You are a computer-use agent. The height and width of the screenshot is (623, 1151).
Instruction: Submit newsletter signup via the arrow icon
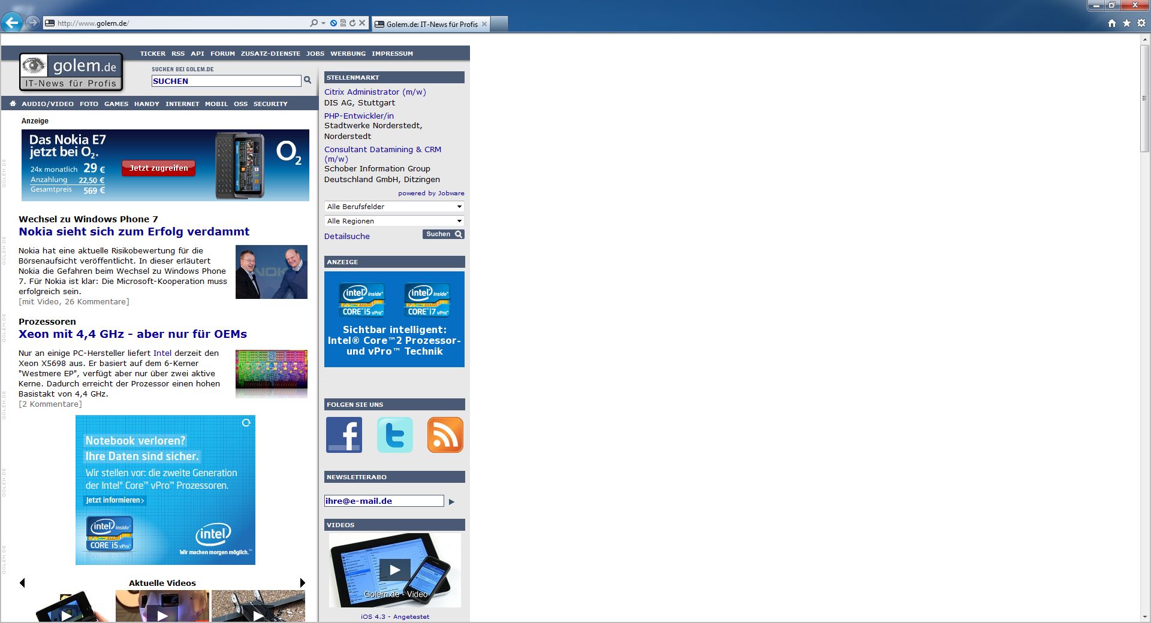point(451,501)
